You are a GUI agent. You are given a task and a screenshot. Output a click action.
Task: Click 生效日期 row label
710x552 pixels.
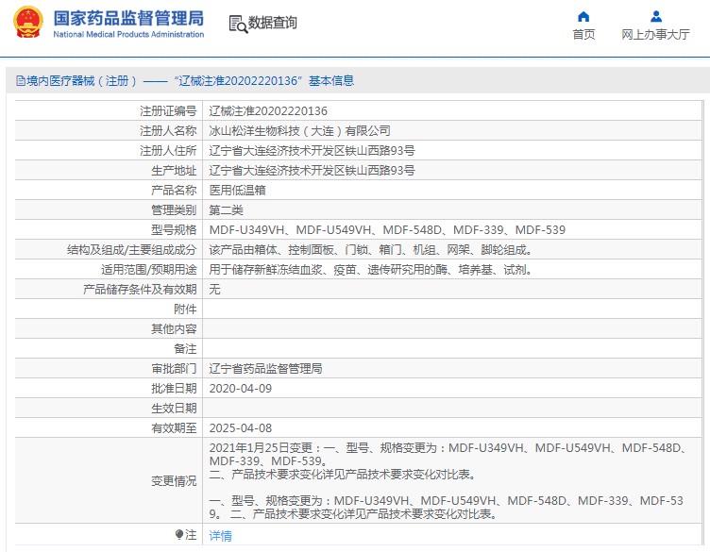click(x=174, y=409)
